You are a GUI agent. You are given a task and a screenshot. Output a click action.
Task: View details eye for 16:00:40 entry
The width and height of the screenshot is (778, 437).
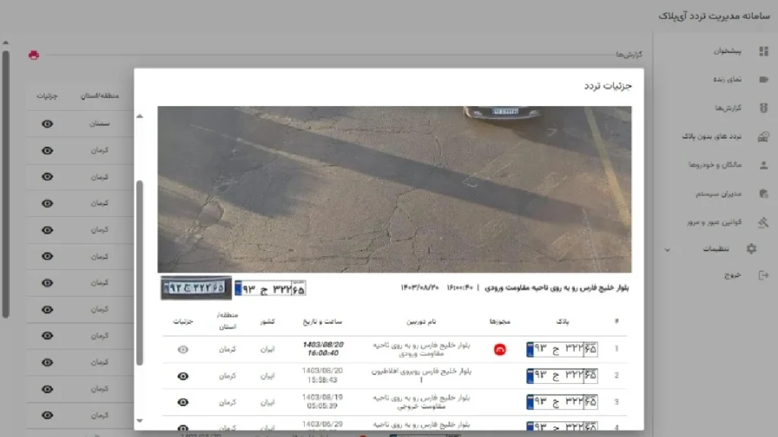[182, 349]
